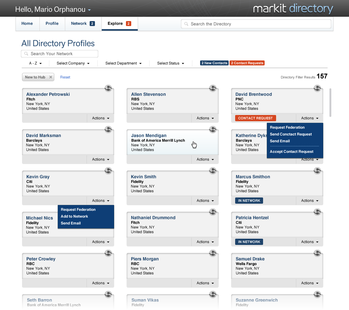
Task: Click plug icon on Patricia Hentzel card
Action: (317, 212)
